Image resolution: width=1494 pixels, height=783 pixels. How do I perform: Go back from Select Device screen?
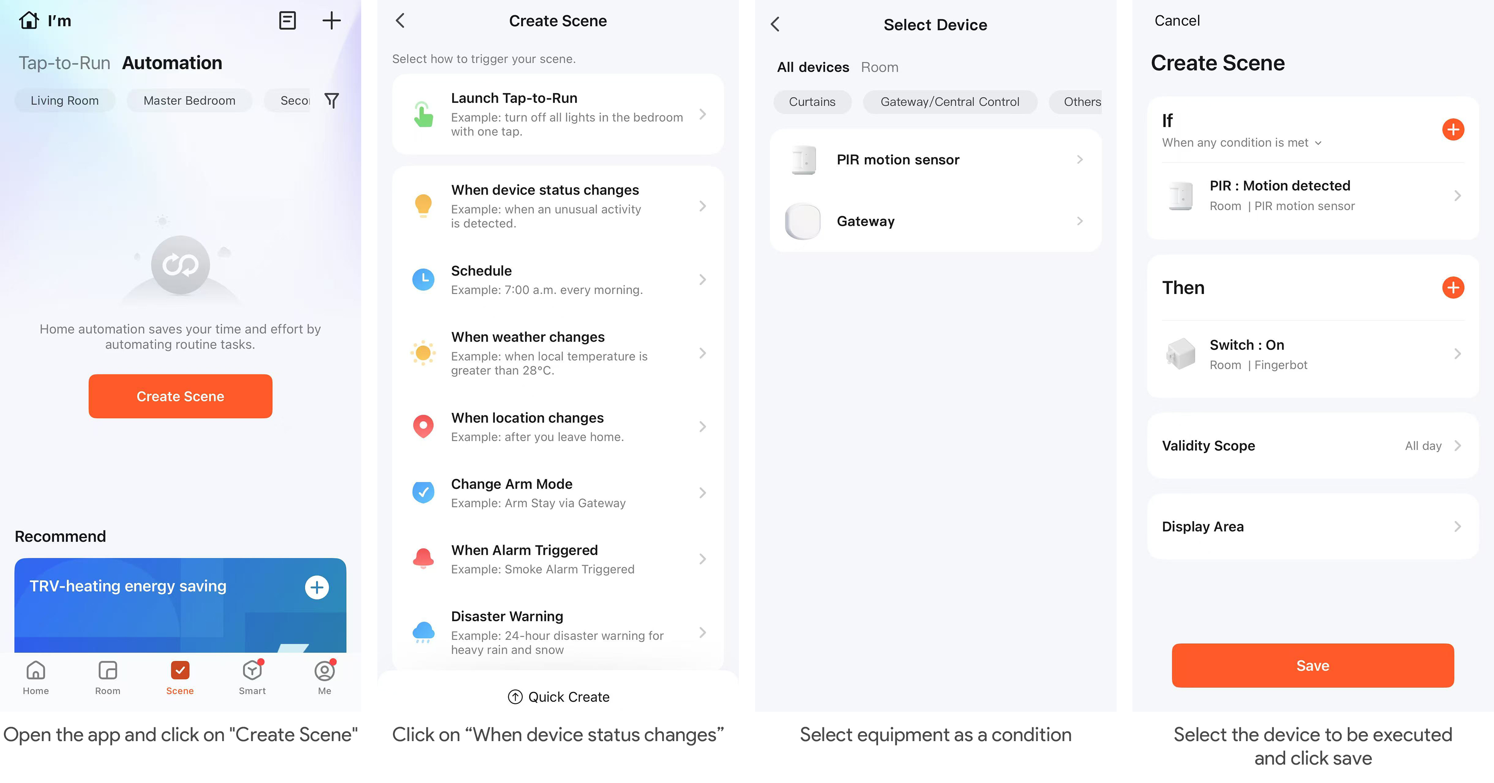click(775, 24)
